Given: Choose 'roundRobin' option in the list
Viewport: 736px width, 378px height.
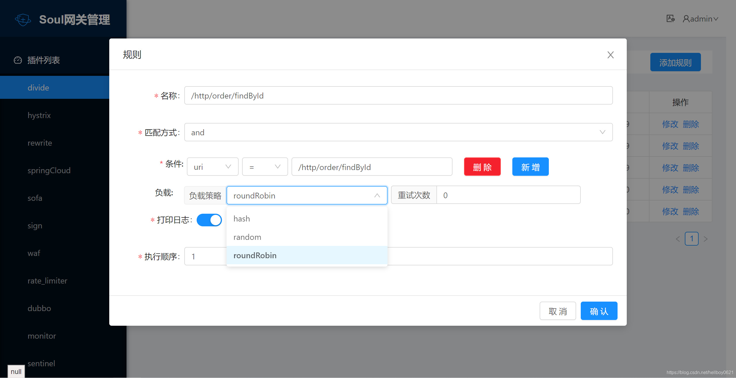Looking at the screenshot, I should click(x=307, y=255).
